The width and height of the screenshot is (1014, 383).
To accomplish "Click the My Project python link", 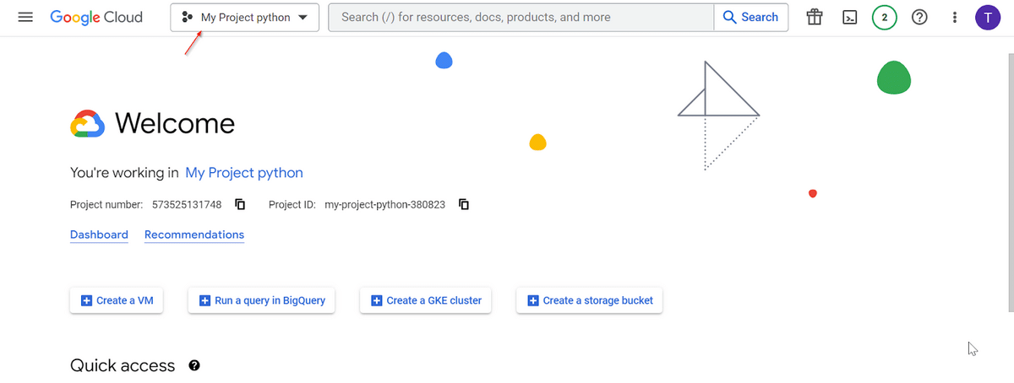I will pos(244,173).
